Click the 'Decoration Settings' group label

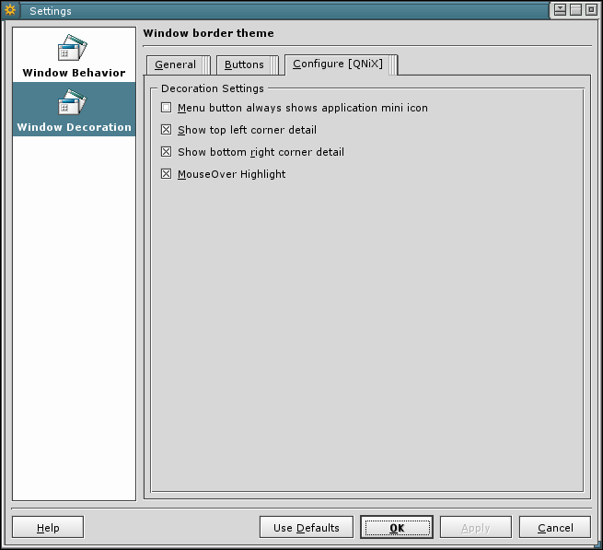(x=213, y=88)
